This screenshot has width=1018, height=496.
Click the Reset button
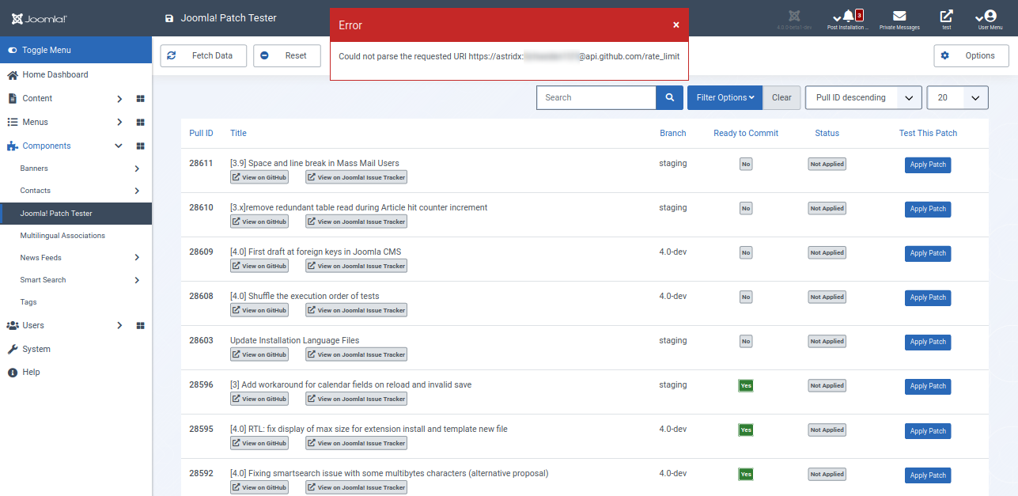click(x=286, y=56)
